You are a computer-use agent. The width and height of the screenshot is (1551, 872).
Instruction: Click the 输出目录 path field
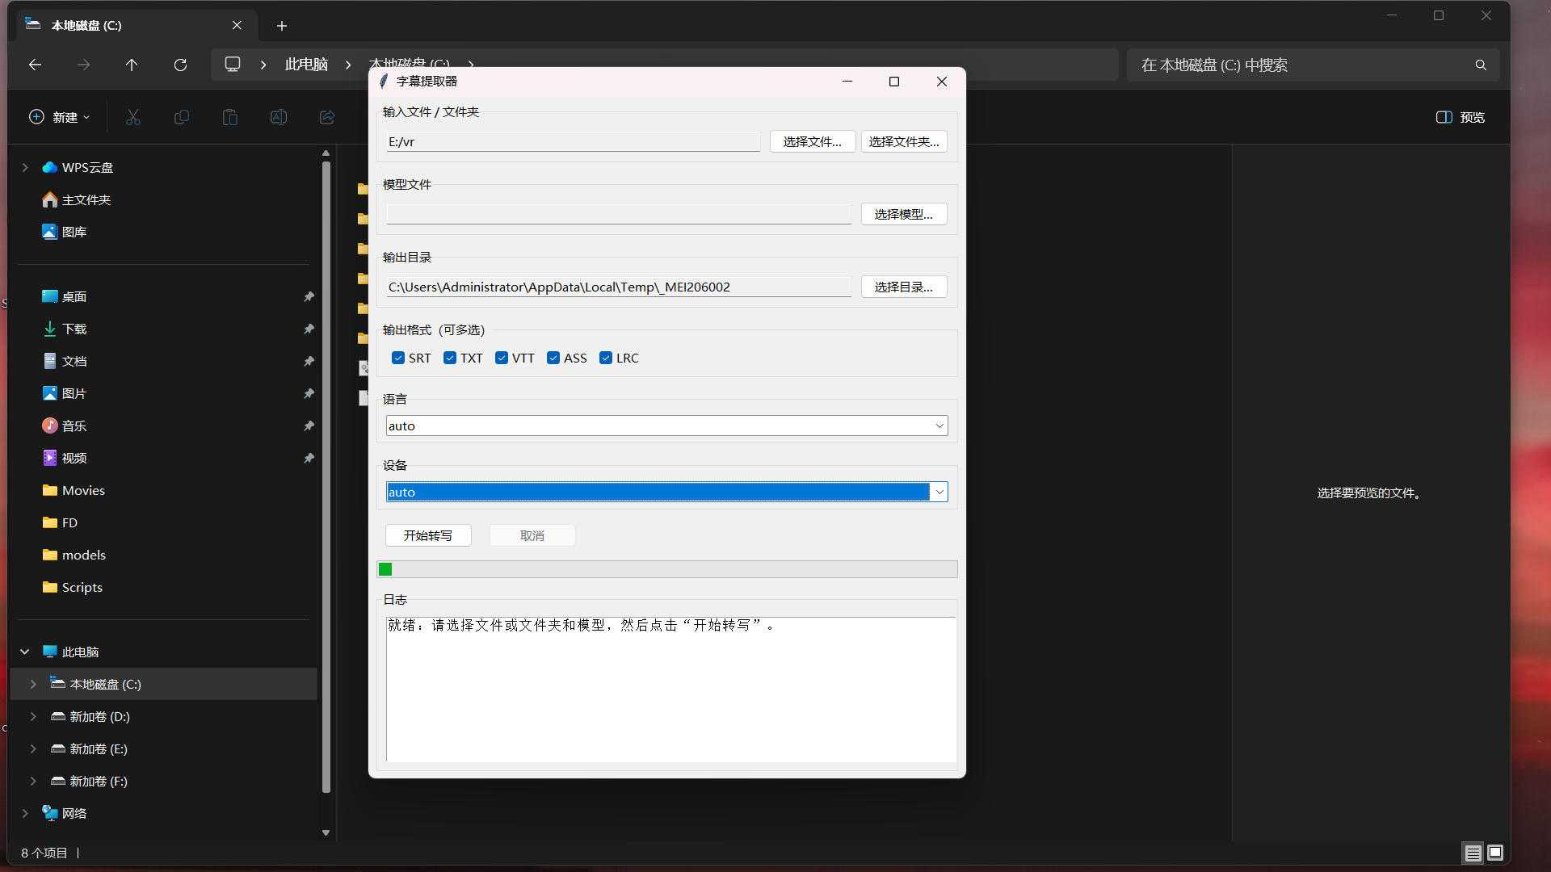[619, 287]
